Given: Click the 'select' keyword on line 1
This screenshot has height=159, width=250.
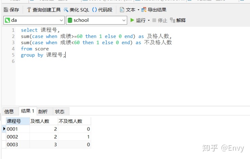Looking at the screenshot, I should pos(29,30).
